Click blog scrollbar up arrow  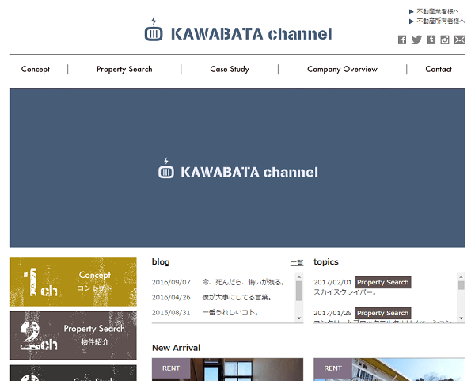tap(299, 277)
